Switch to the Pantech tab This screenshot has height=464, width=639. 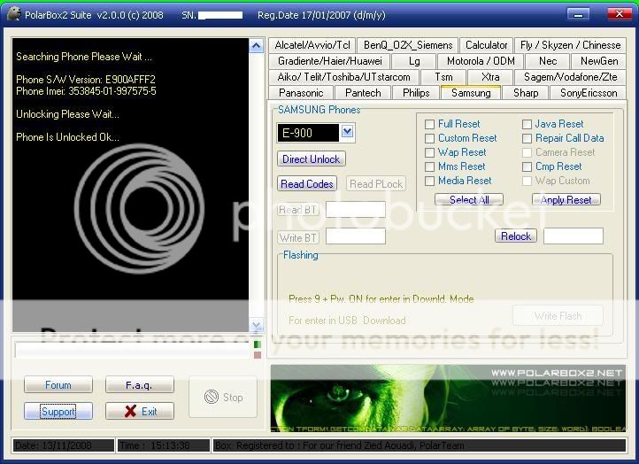click(363, 93)
